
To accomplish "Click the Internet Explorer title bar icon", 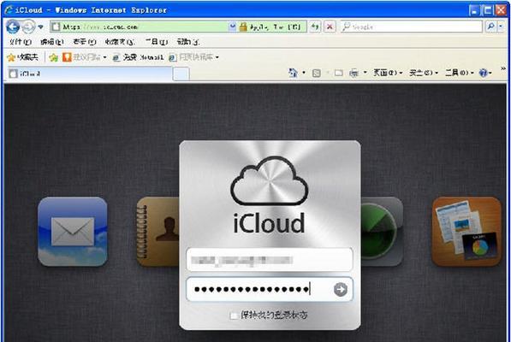I will click(9, 9).
